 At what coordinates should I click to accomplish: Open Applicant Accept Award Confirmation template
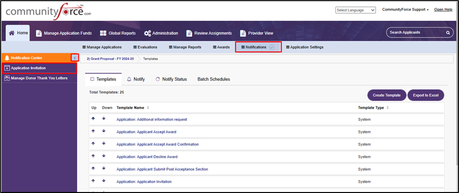coord(157,144)
